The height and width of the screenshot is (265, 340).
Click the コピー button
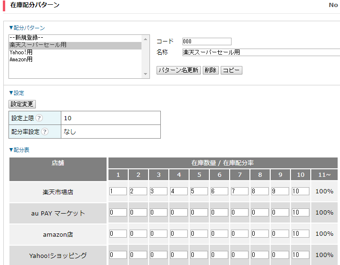[232, 70]
